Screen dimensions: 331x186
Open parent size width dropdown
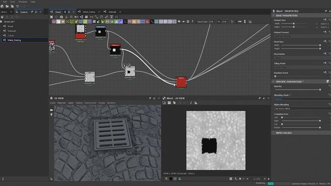click(212, 22)
